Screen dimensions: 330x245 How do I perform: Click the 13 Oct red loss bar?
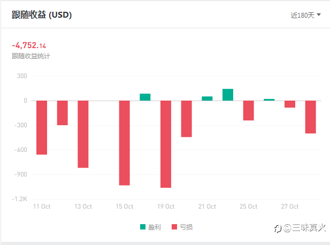83,134
